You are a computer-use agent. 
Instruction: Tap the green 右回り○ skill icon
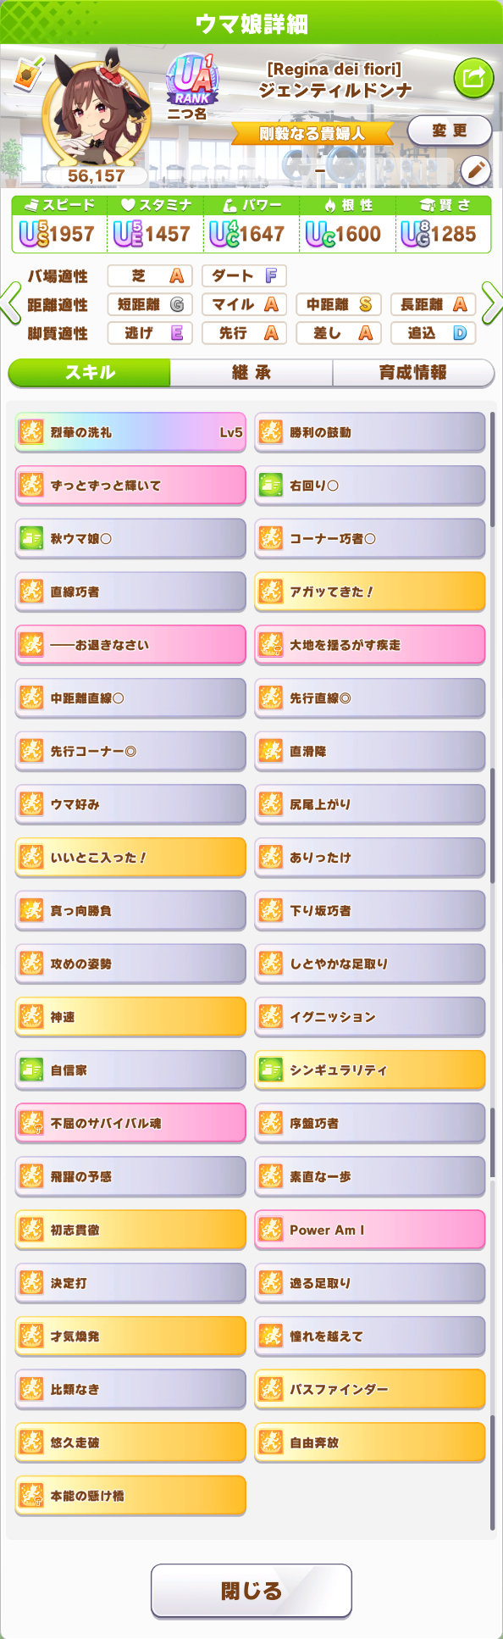[271, 486]
